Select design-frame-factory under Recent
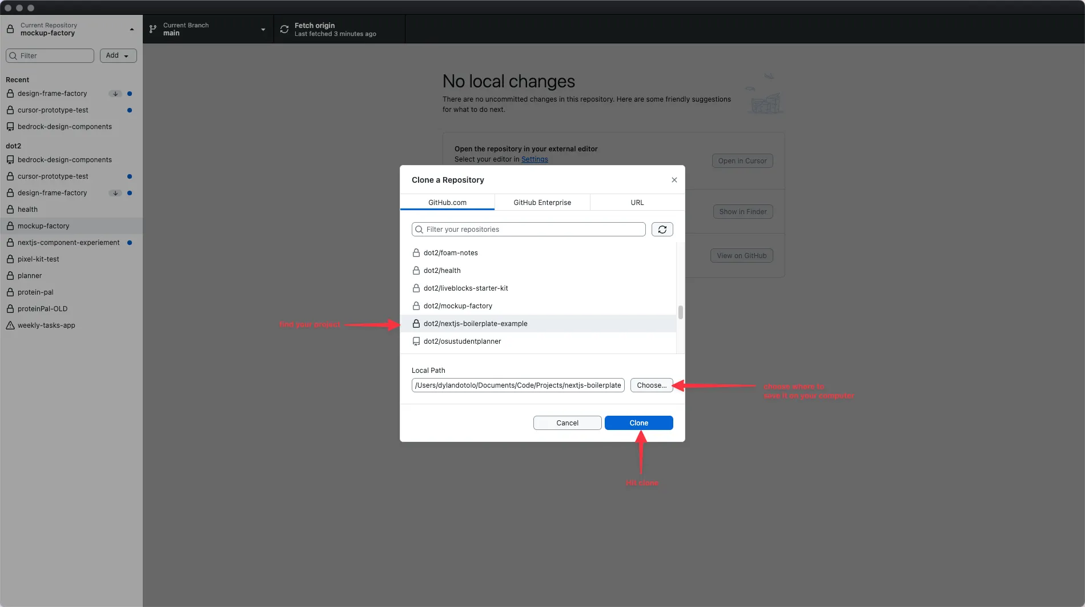Viewport: 1085px width, 607px height. (71, 94)
